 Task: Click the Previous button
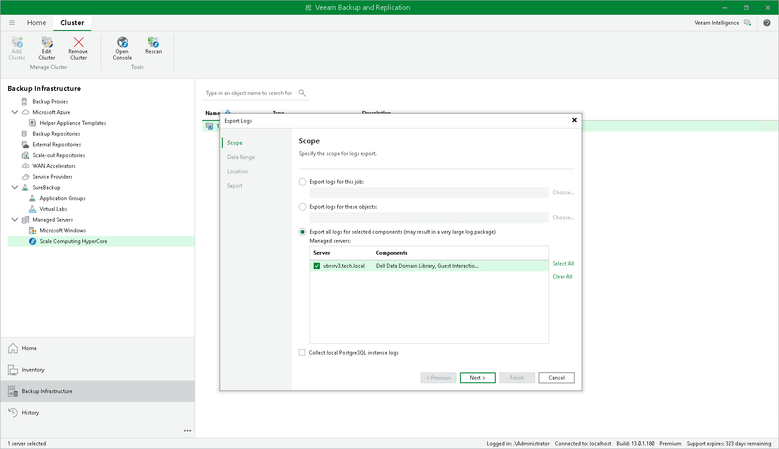438,378
